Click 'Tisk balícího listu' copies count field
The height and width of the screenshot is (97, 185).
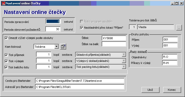[44, 67]
